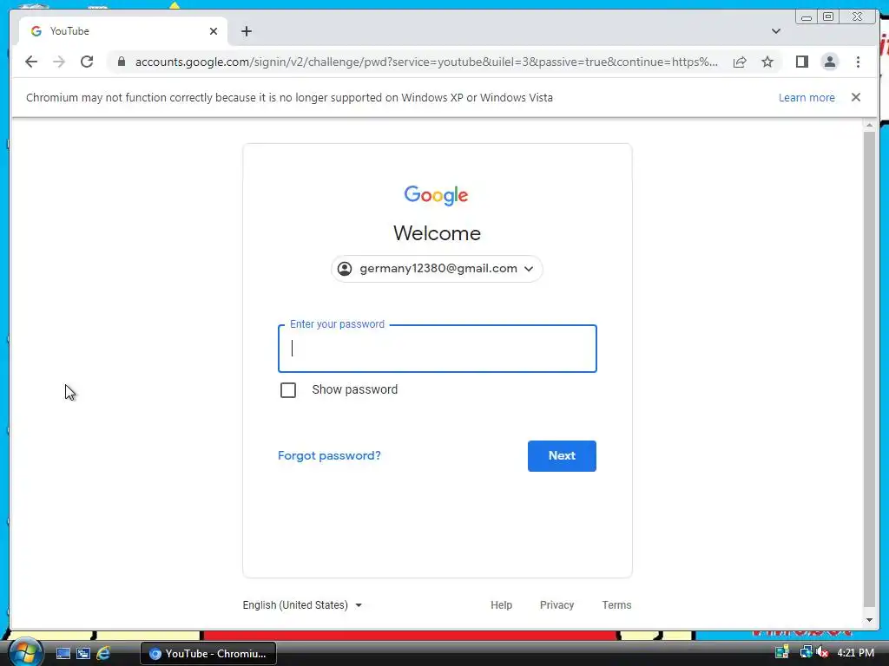Open the Learn more link
The height and width of the screenshot is (666, 889).
pyautogui.click(x=807, y=97)
